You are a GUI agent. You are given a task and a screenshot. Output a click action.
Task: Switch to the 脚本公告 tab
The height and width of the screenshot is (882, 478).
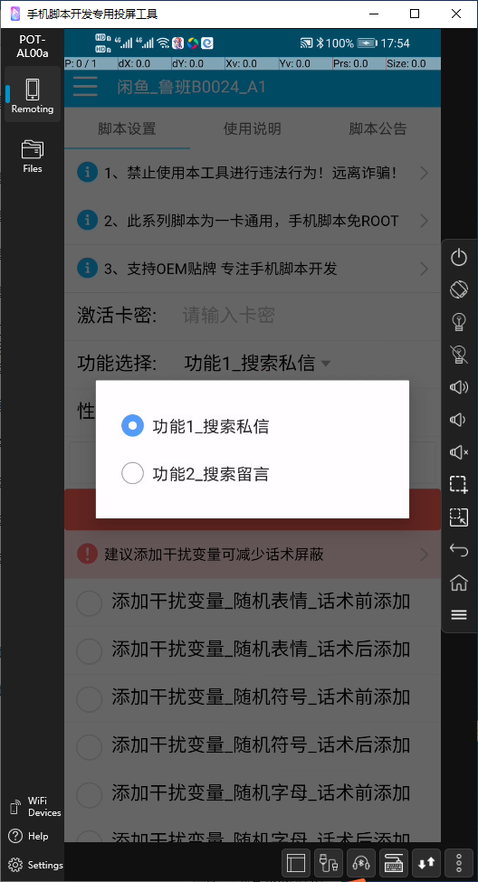point(378,128)
